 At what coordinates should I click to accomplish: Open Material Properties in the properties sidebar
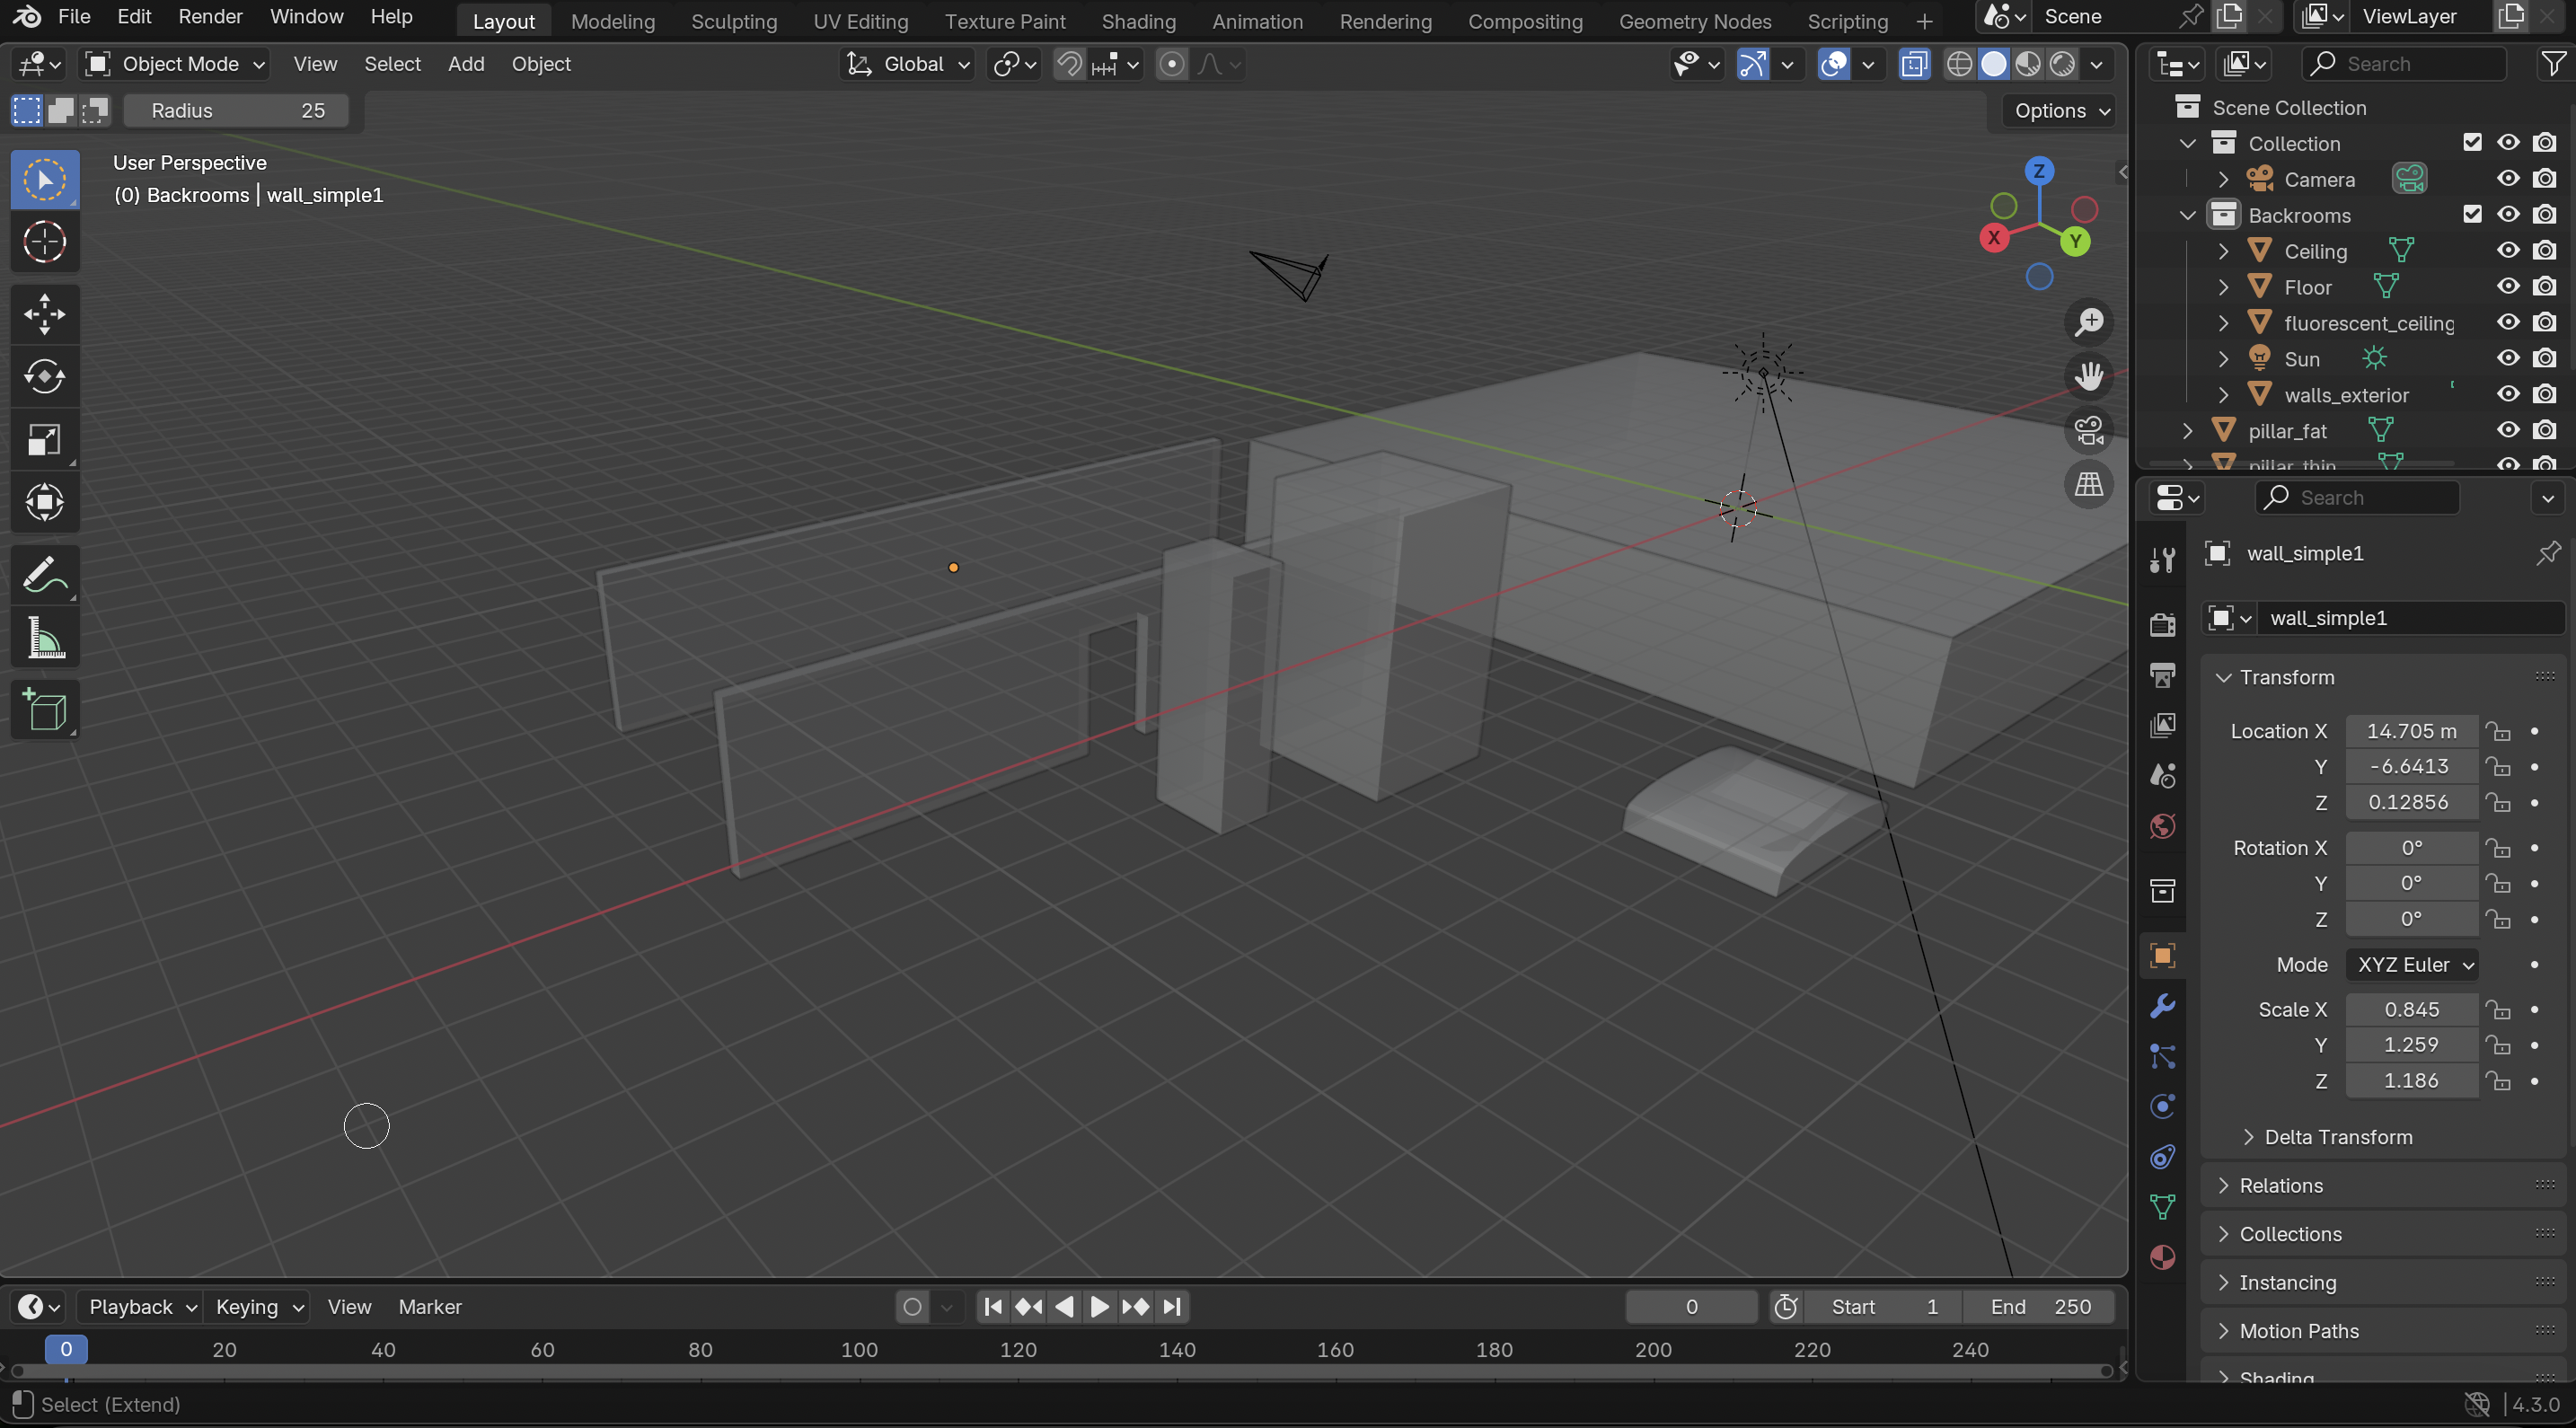coord(2162,1258)
